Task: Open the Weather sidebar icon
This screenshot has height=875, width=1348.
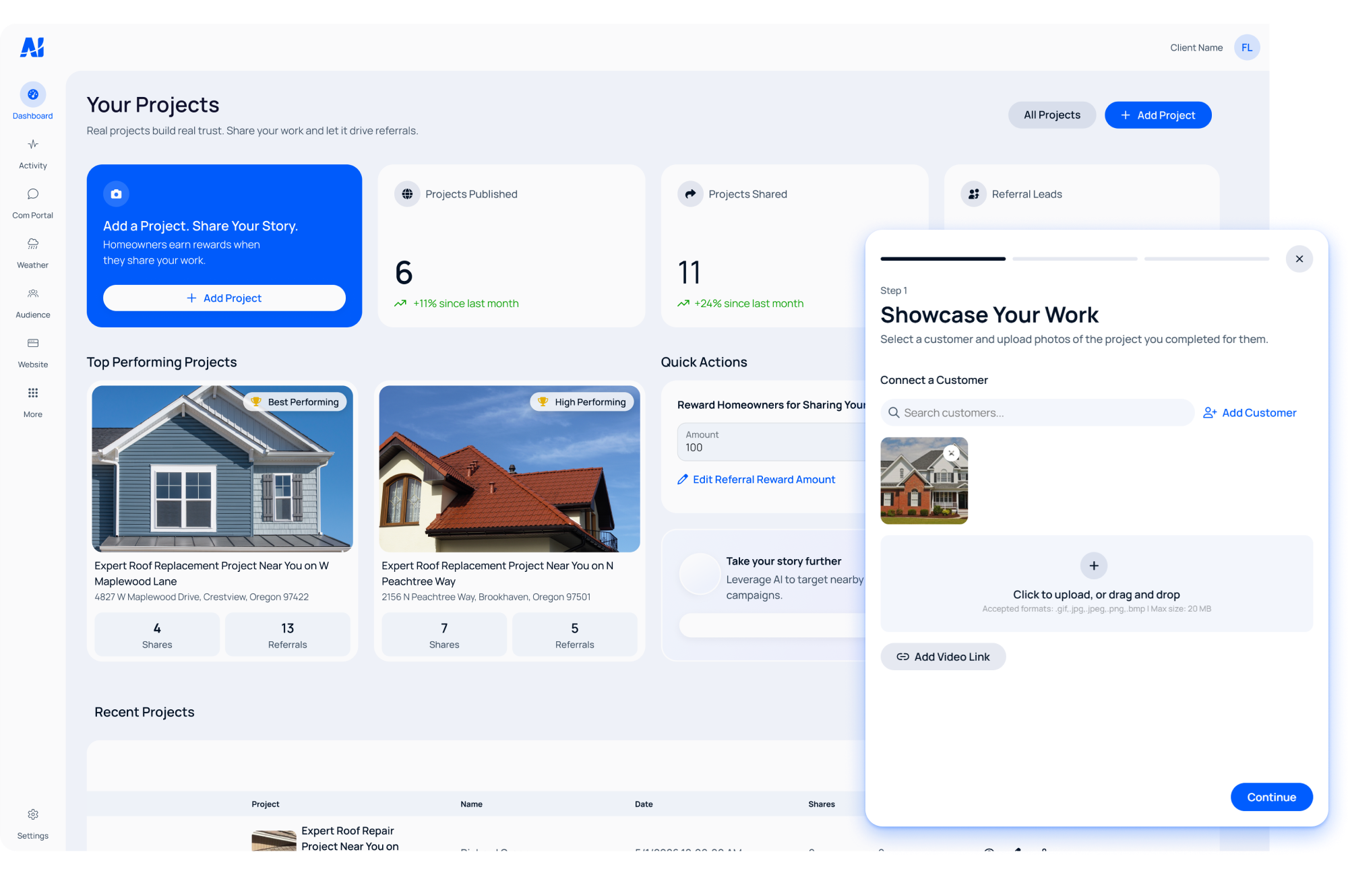Action: click(x=32, y=244)
